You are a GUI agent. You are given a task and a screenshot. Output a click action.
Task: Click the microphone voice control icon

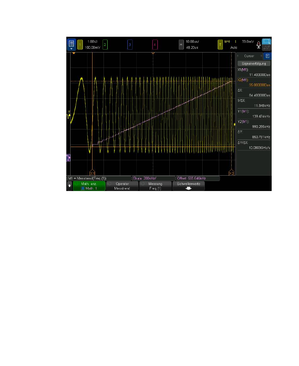point(258,45)
